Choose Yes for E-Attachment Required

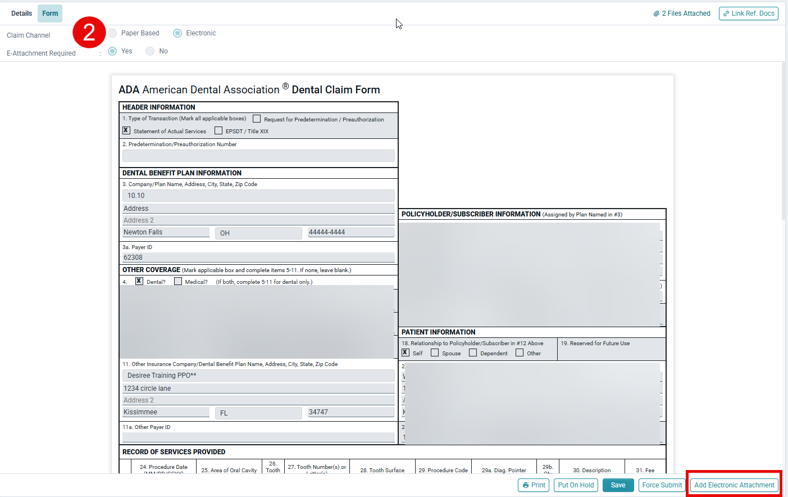112,51
